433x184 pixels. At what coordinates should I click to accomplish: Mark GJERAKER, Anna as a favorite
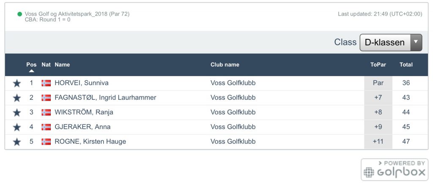[x=16, y=127]
